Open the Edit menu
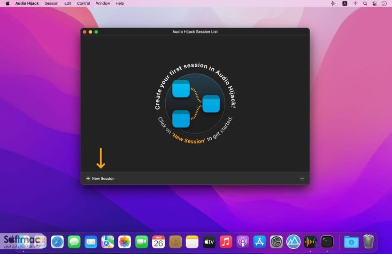 pyautogui.click(x=68, y=3)
